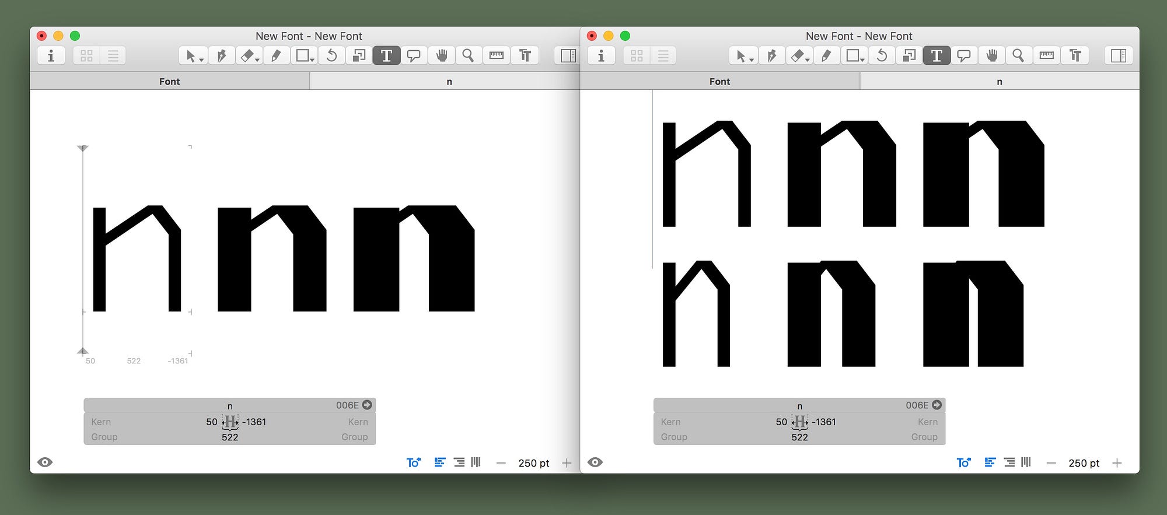Choose the Scale tool in left window
The image size is (1167, 515).
(359, 55)
